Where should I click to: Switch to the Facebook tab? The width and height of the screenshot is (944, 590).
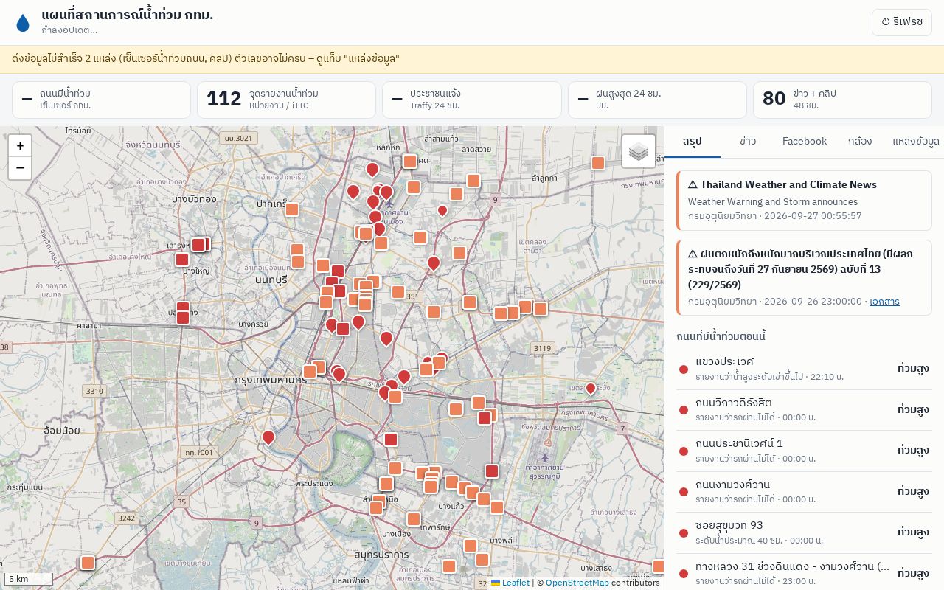pyautogui.click(x=805, y=142)
